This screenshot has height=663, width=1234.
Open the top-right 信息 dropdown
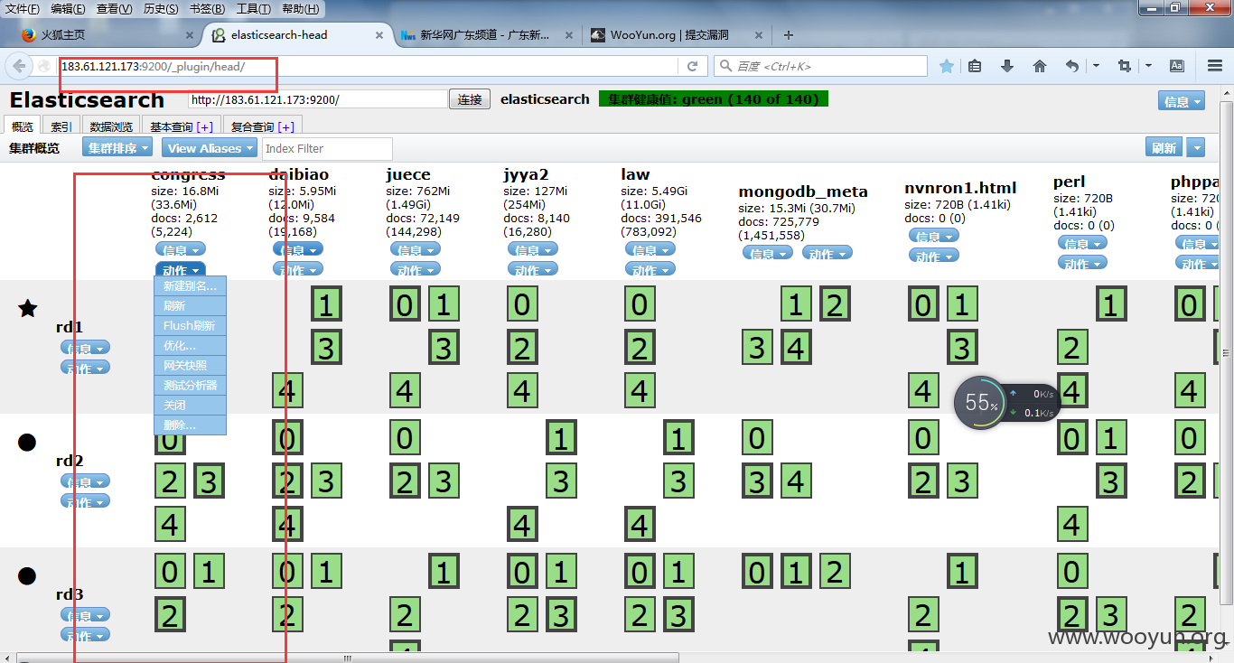point(1182,101)
